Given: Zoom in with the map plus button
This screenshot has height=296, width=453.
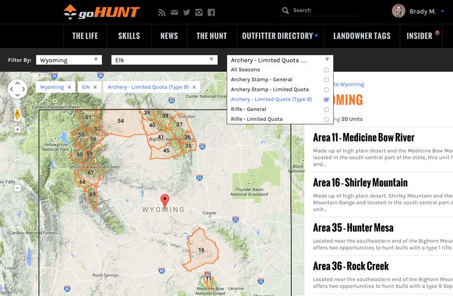Looking at the screenshot, I should tap(17, 129).
